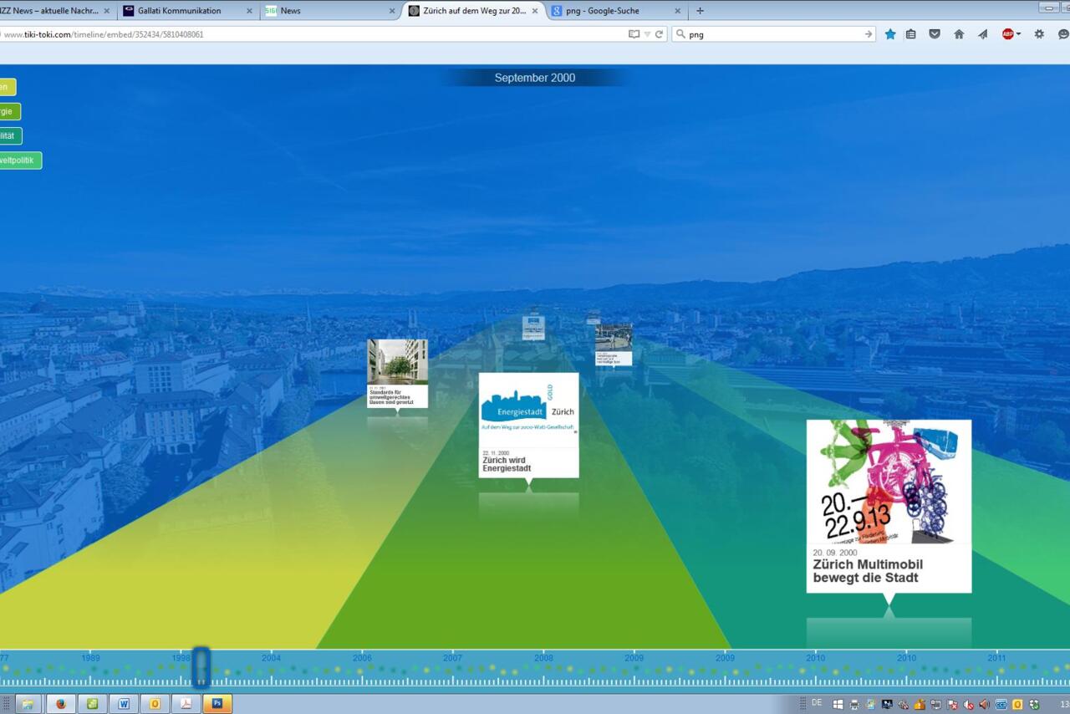Toggle the Energie category filter
Viewport: 1070px width, 714px height.
(x=9, y=111)
